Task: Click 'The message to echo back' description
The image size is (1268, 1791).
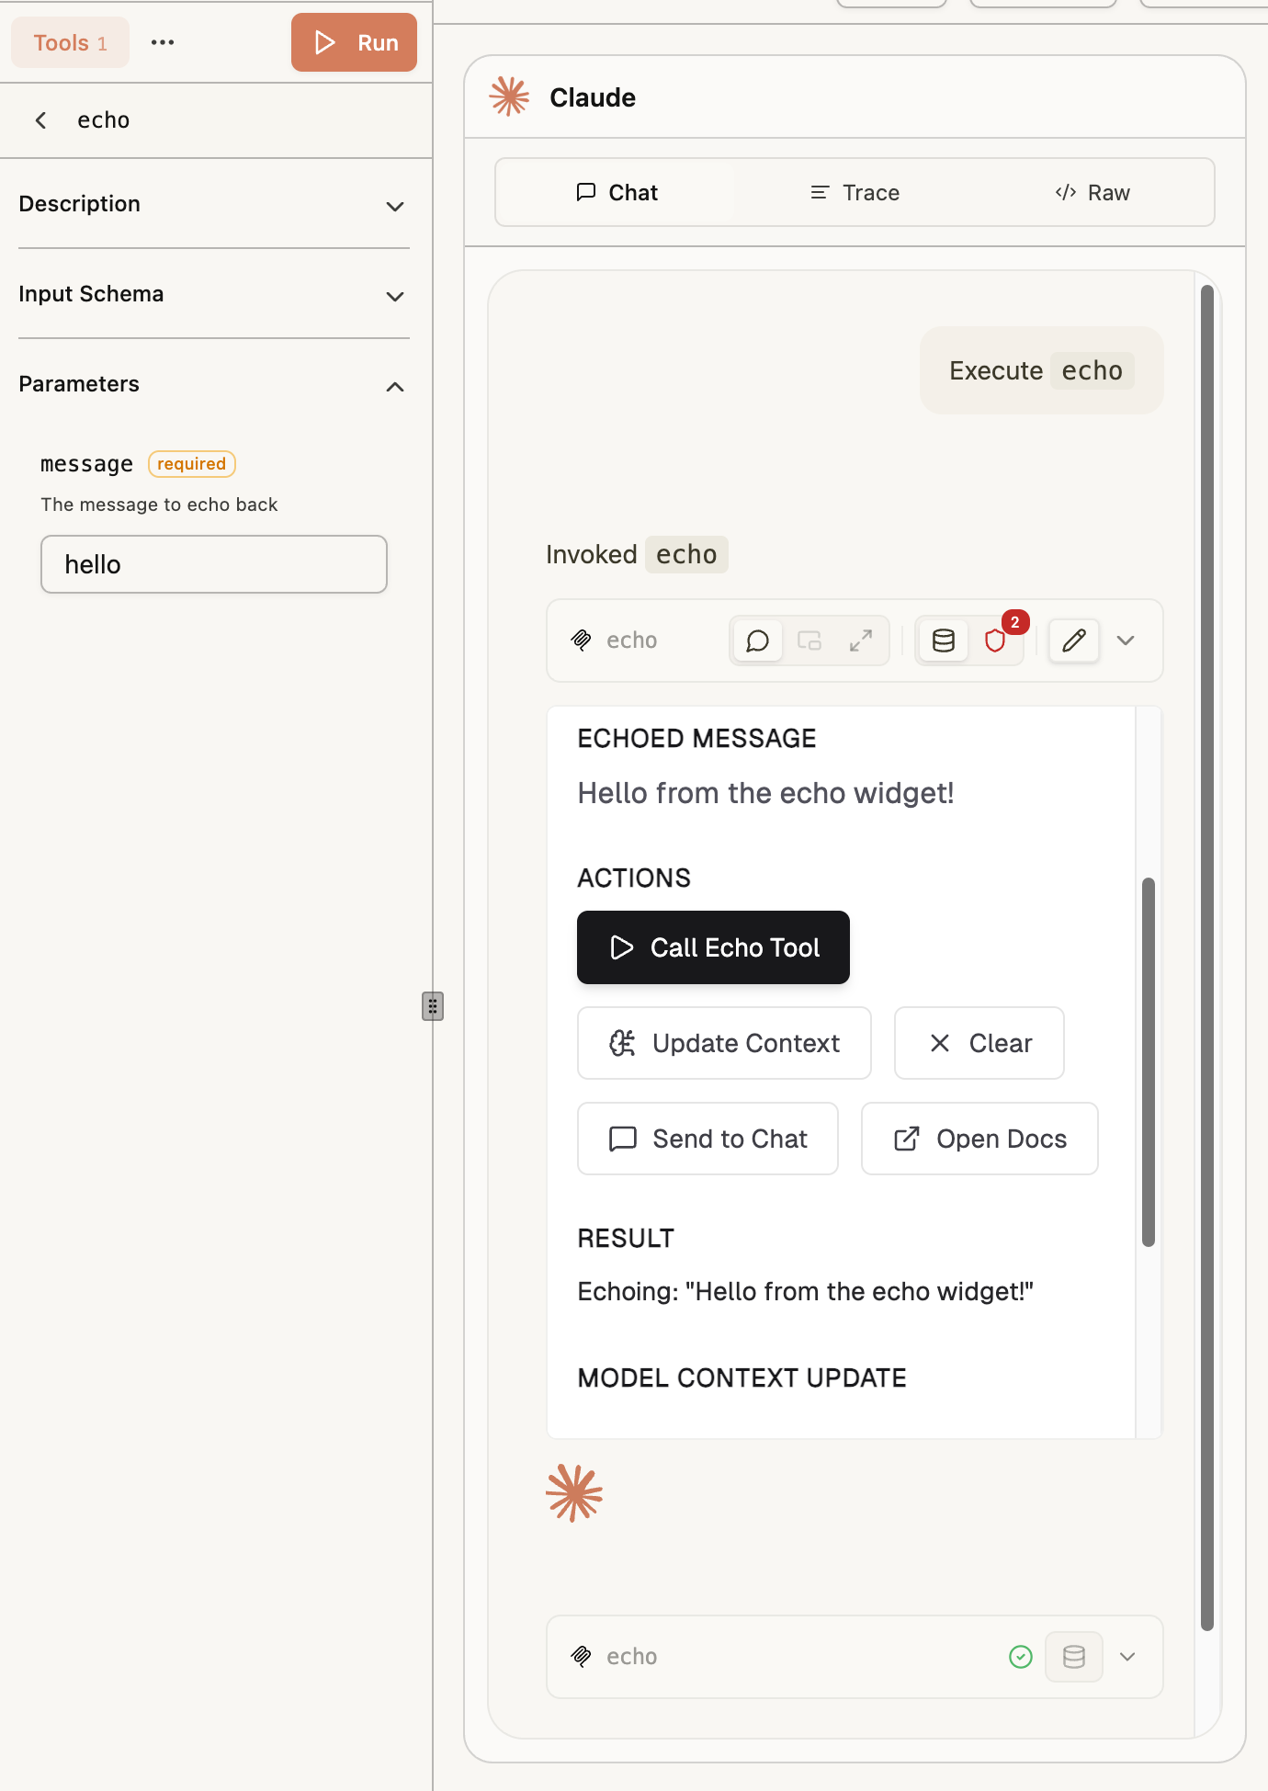Action: [159, 504]
